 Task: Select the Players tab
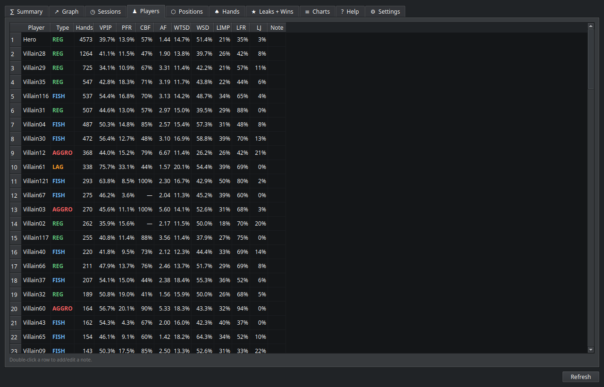pos(146,11)
